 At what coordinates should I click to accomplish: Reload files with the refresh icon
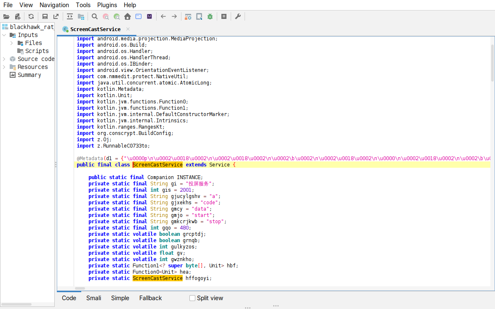[x=31, y=17]
